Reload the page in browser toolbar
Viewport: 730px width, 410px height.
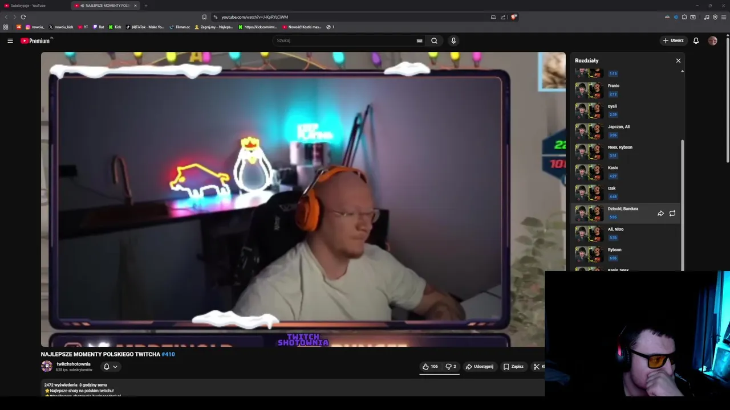[23, 17]
